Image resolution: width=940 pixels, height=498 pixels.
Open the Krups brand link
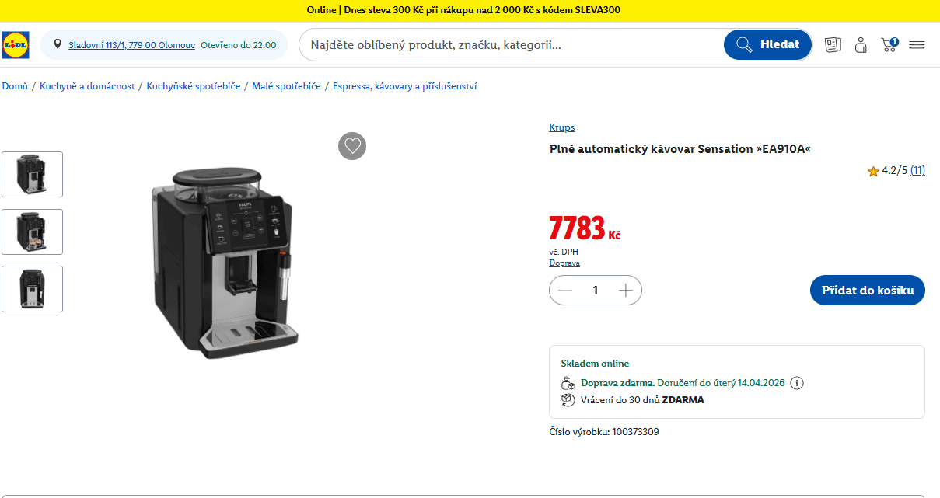(x=562, y=127)
